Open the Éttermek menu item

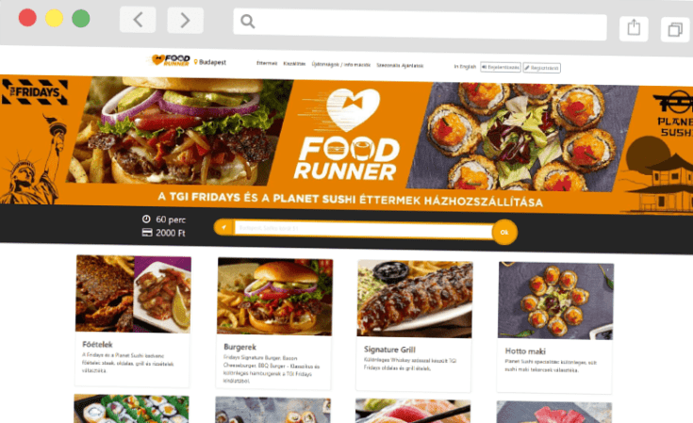click(267, 63)
